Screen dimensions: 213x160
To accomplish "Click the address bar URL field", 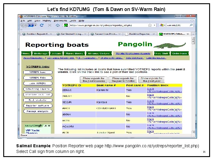I will [109, 25].
